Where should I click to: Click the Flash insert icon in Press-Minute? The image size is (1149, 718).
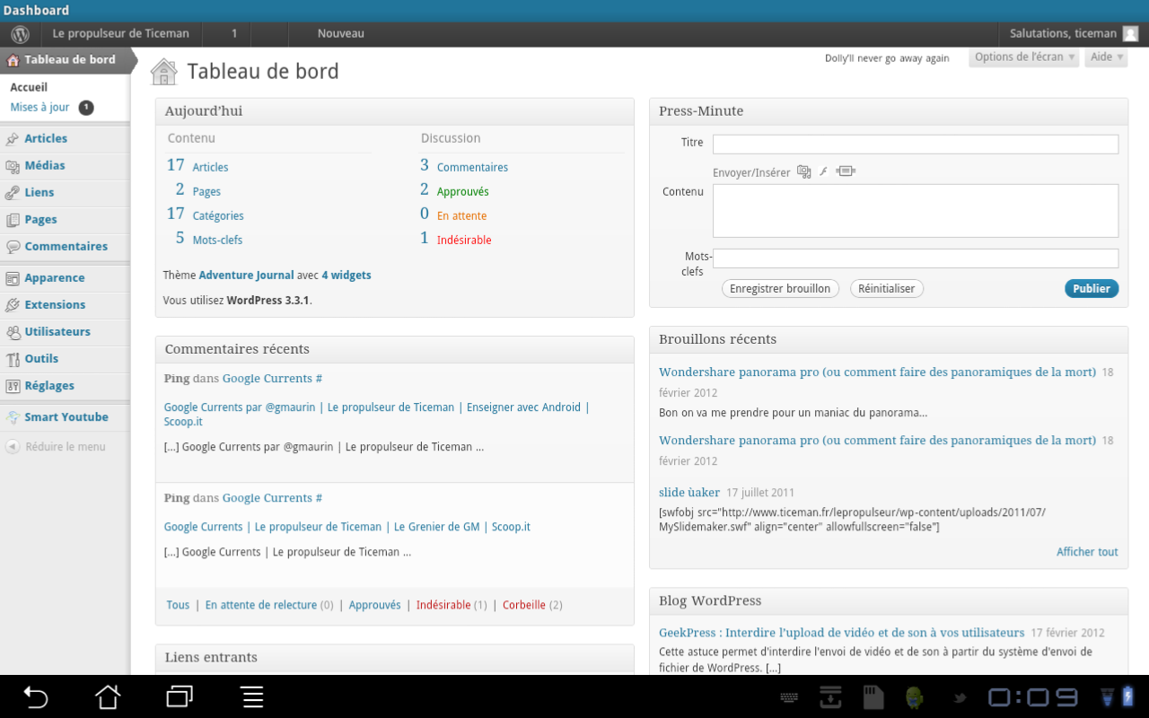tap(823, 171)
